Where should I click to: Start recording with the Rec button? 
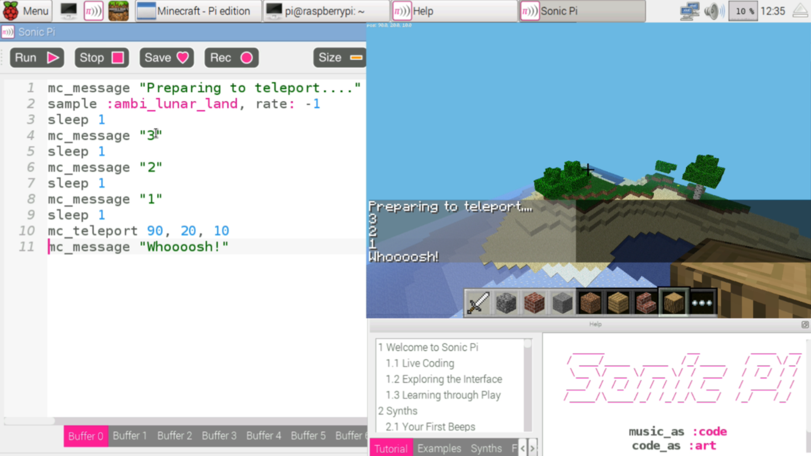click(231, 58)
